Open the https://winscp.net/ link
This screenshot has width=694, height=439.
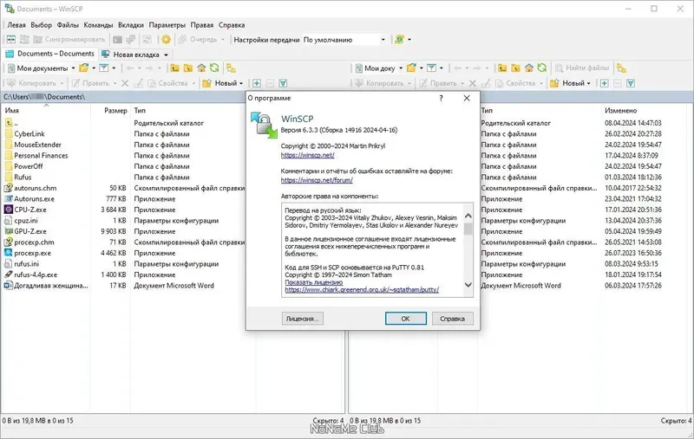coord(308,155)
